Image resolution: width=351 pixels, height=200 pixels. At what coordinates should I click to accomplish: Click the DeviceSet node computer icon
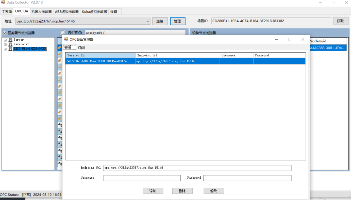pyautogui.click(x=10, y=44)
